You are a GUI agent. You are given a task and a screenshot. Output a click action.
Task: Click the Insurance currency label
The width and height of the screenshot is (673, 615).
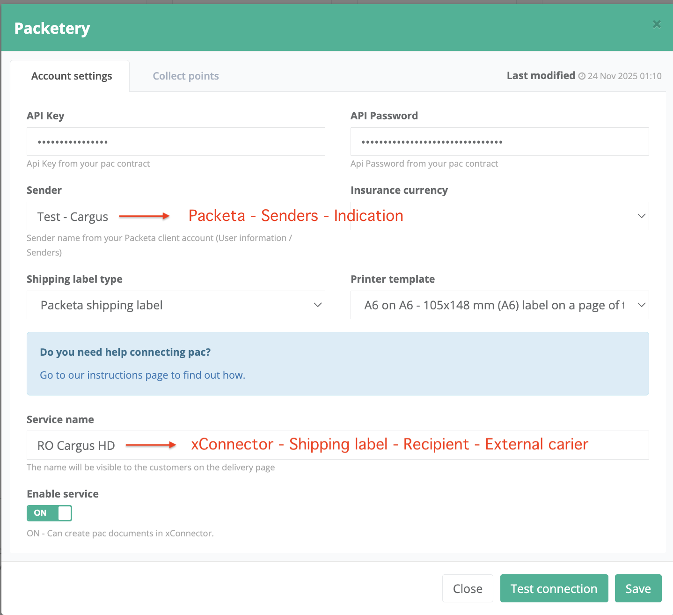click(x=399, y=190)
